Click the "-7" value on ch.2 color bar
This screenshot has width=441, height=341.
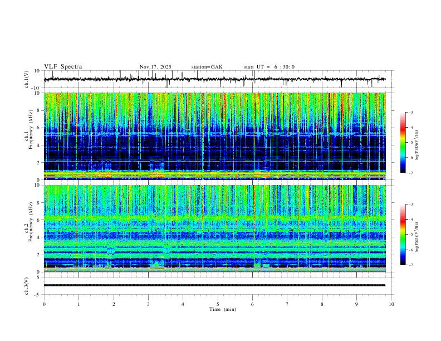coord(410,265)
